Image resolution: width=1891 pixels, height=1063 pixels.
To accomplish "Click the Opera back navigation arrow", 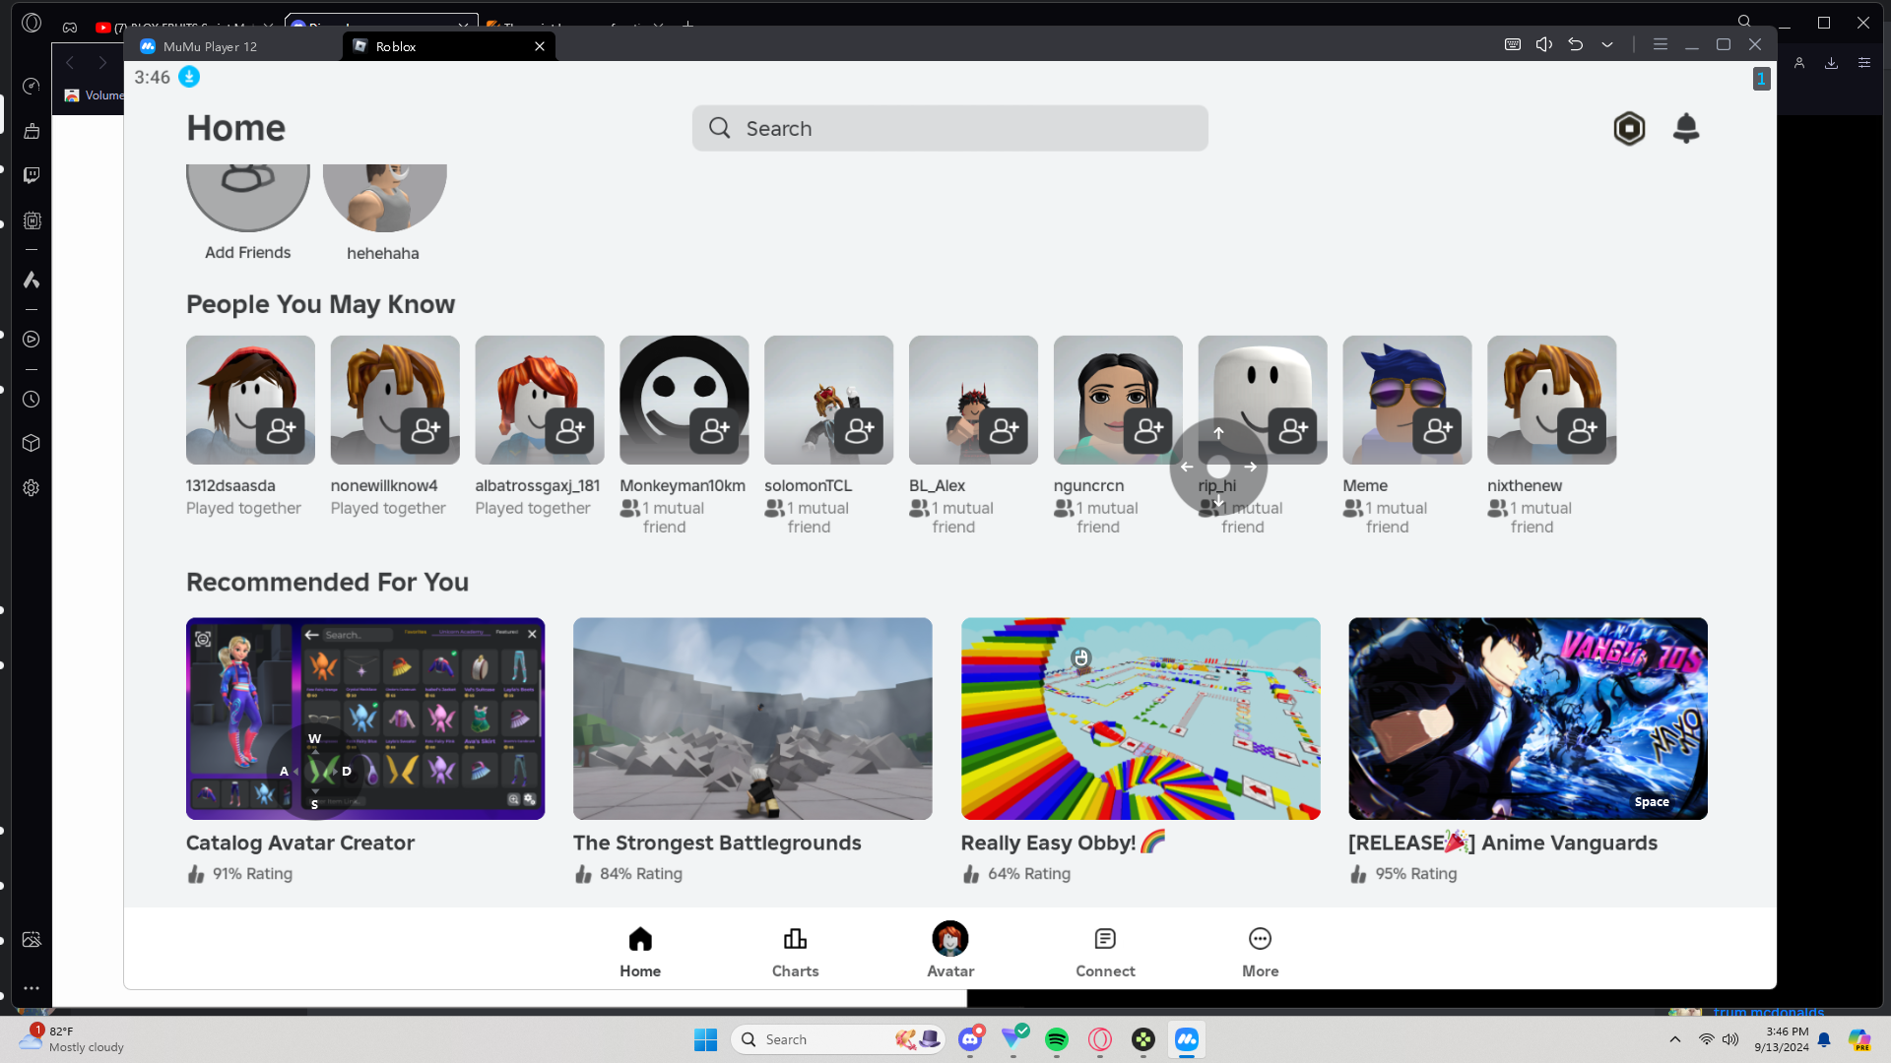I will pos(70,63).
